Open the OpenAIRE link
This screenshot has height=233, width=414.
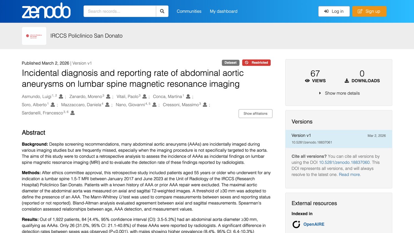314,224
